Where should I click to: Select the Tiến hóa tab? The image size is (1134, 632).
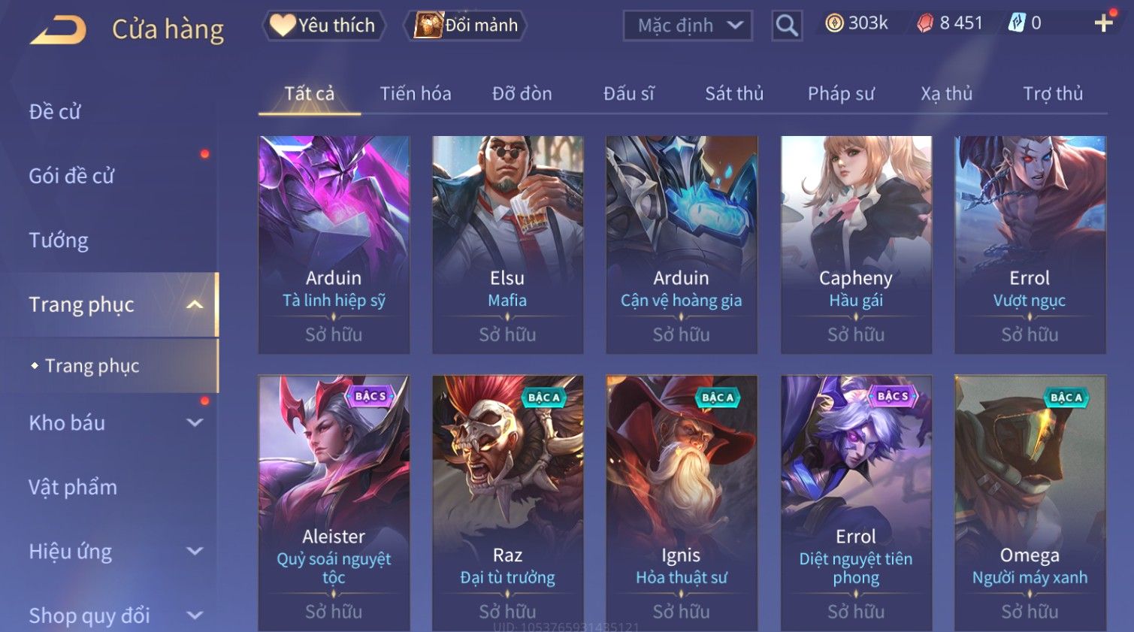[x=416, y=93]
